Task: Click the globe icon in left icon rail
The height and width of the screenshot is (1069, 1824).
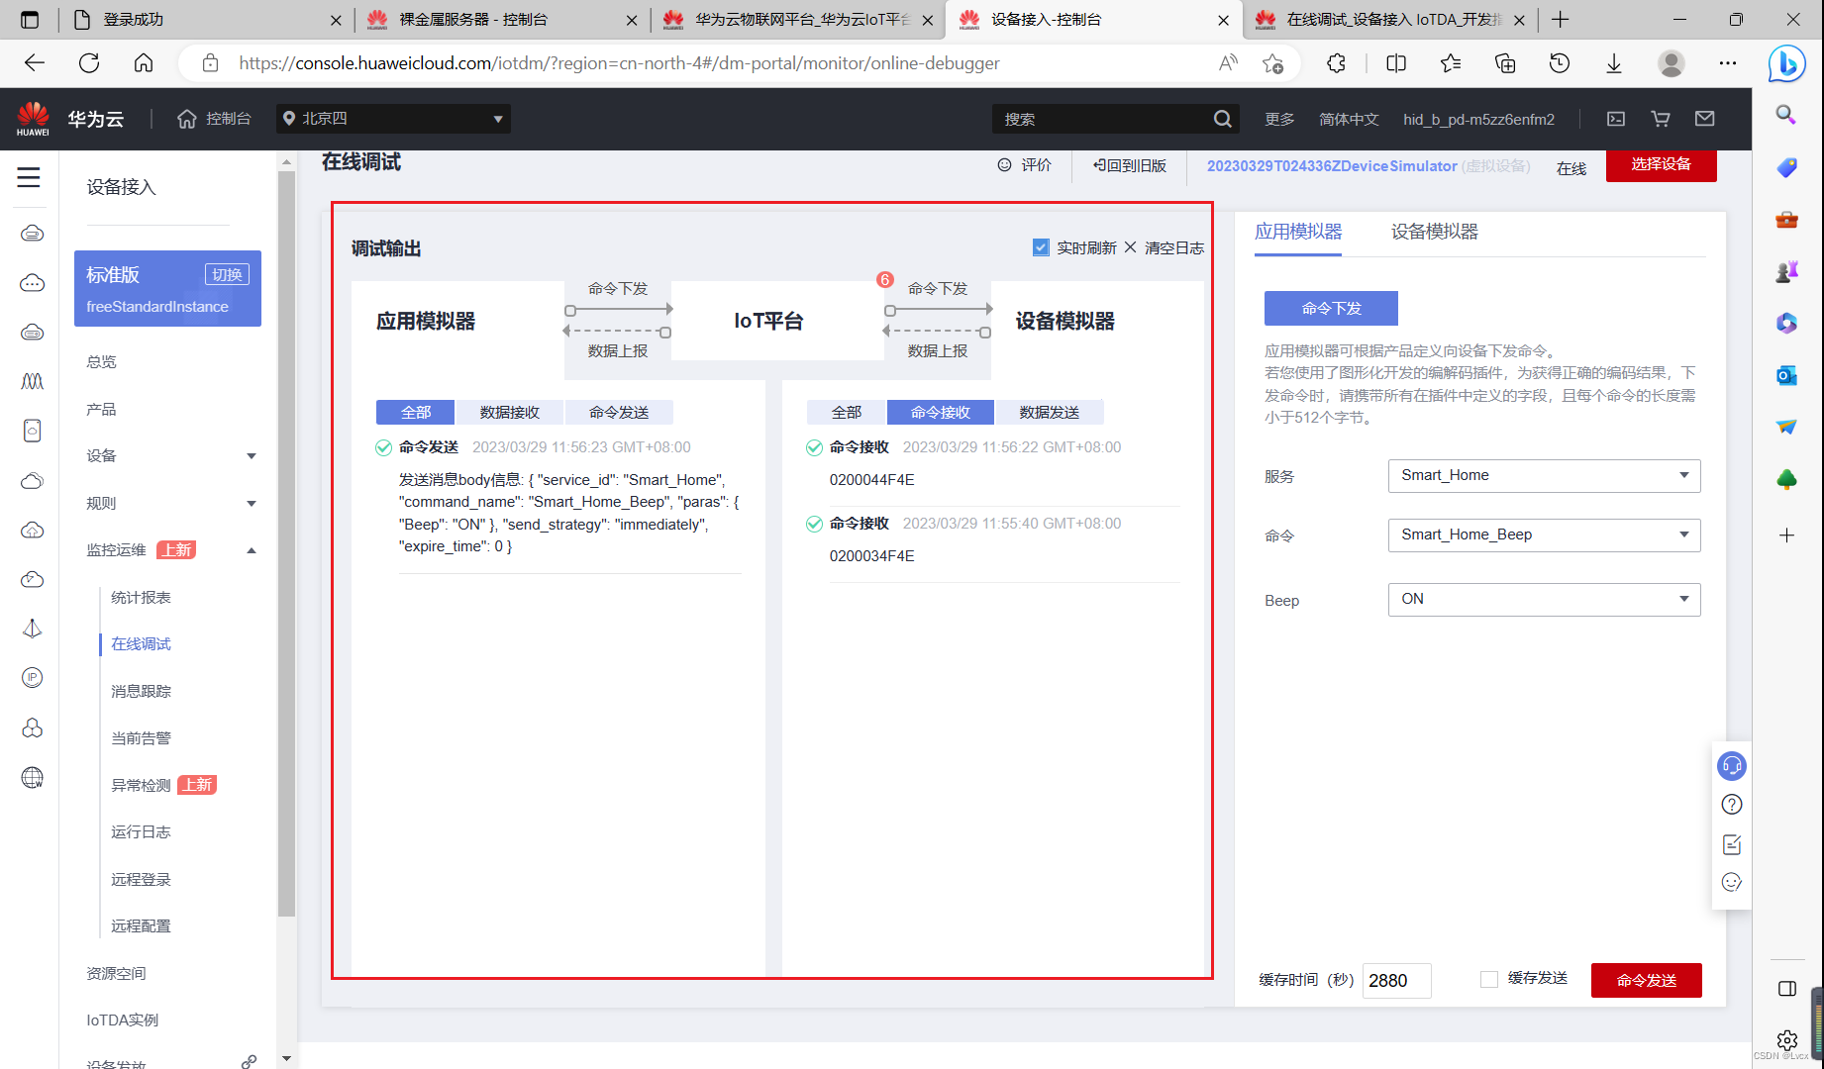Action: pyautogui.click(x=33, y=778)
